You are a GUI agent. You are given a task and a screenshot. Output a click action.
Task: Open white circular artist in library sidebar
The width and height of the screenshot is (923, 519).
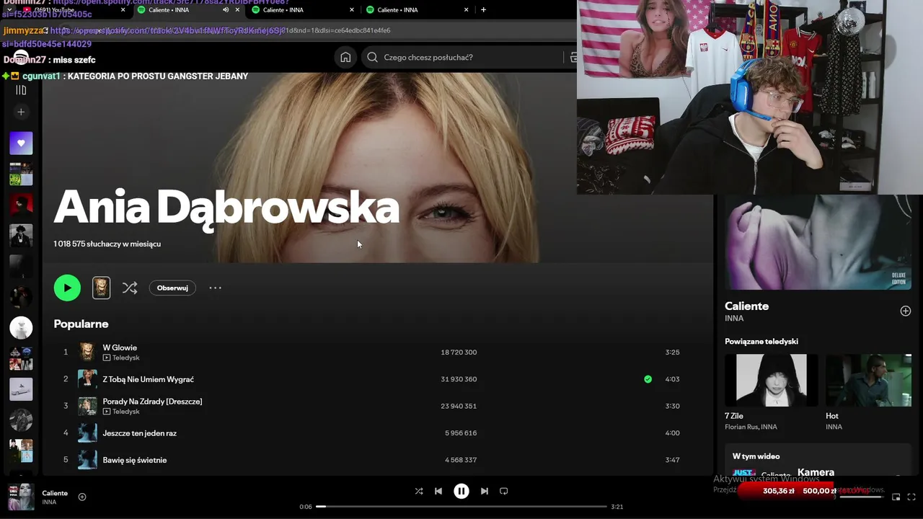21,328
